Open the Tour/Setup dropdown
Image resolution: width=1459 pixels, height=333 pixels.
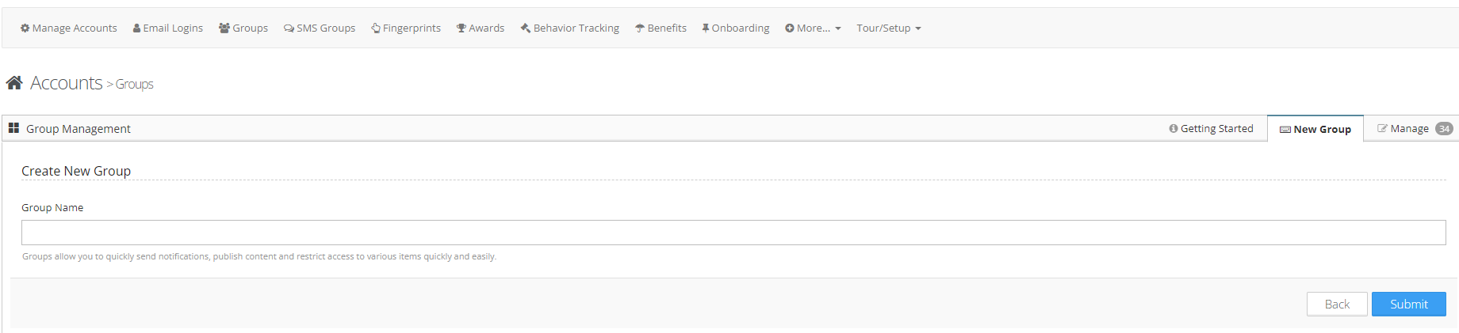(x=888, y=28)
